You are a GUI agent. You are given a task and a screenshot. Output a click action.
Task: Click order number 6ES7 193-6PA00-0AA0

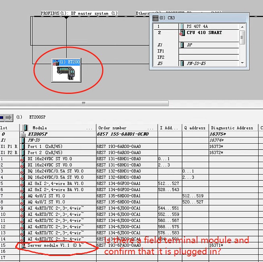[x=119, y=245]
